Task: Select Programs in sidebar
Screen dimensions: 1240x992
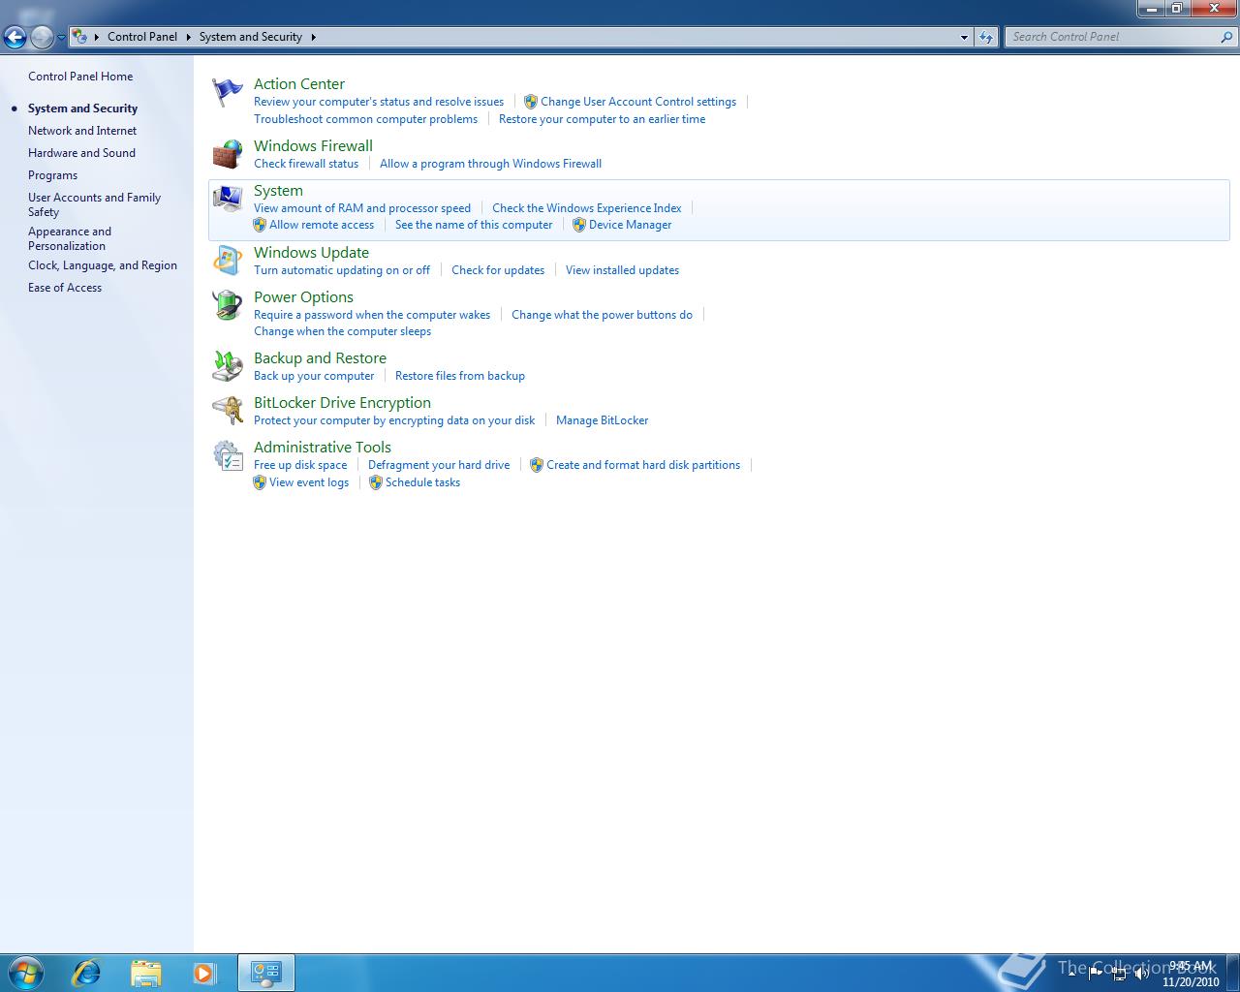Action: (52, 175)
